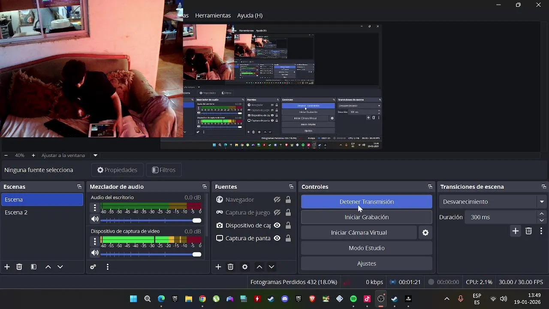549x309 pixels.
Task: Open advanced audio properties gear icon
Action: point(93,267)
